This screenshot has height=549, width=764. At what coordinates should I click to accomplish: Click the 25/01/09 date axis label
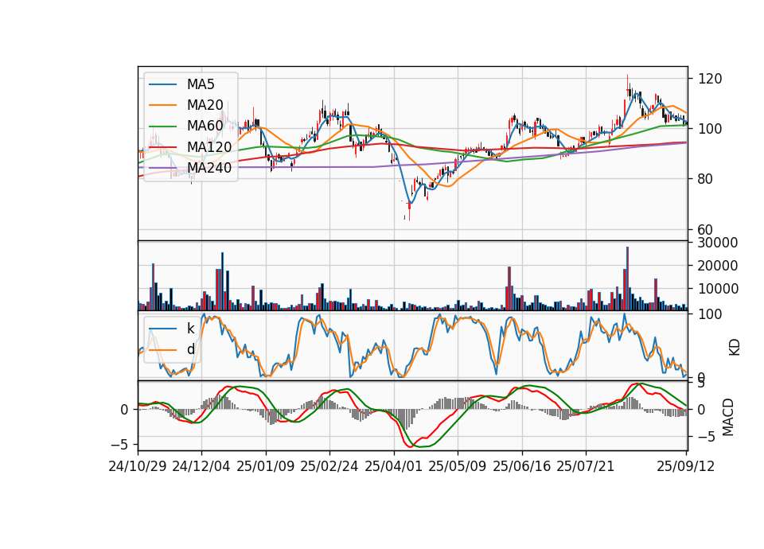click(x=266, y=466)
